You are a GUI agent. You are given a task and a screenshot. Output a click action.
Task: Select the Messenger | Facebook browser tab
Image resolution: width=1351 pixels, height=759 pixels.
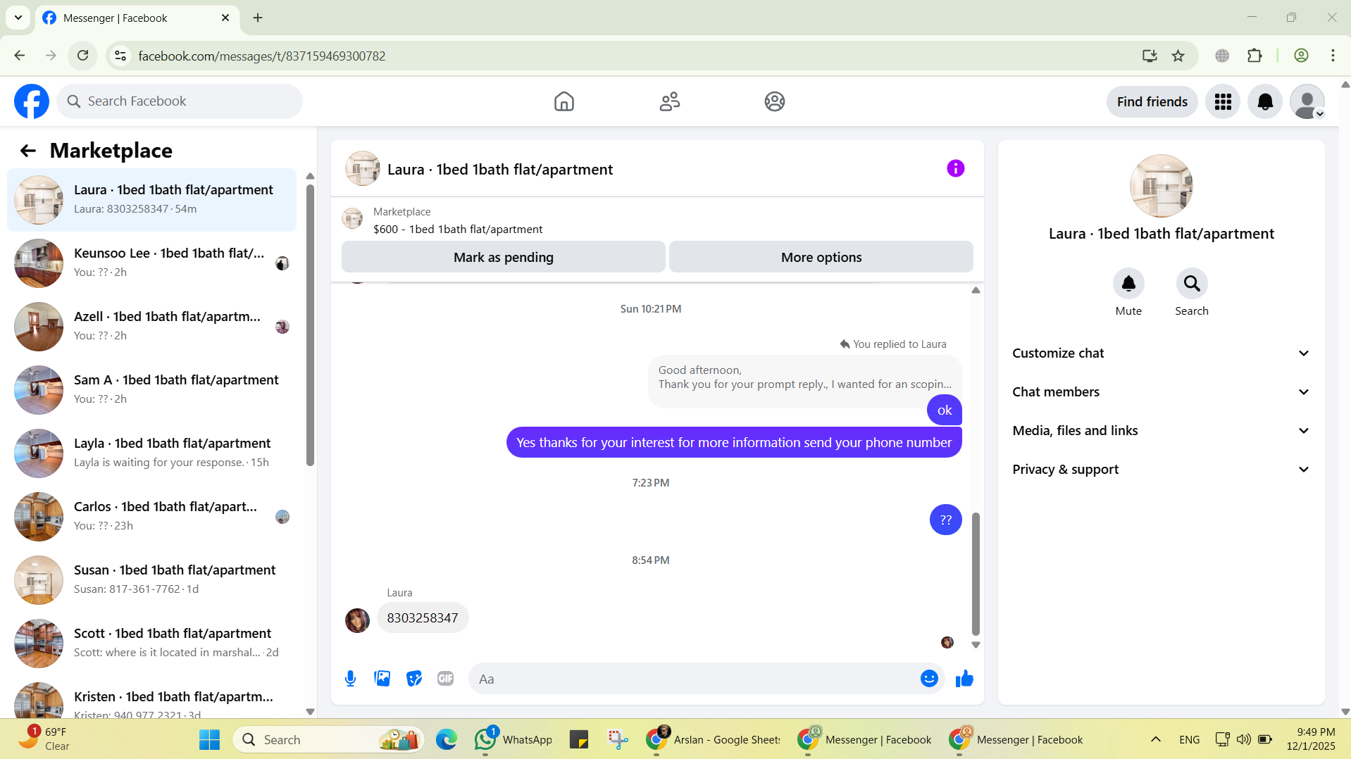[x=137, y=18]
